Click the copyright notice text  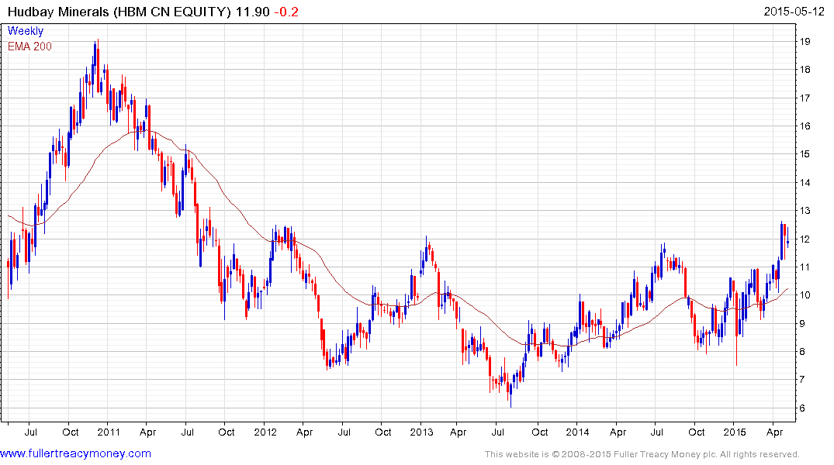[x=642, y=454]
